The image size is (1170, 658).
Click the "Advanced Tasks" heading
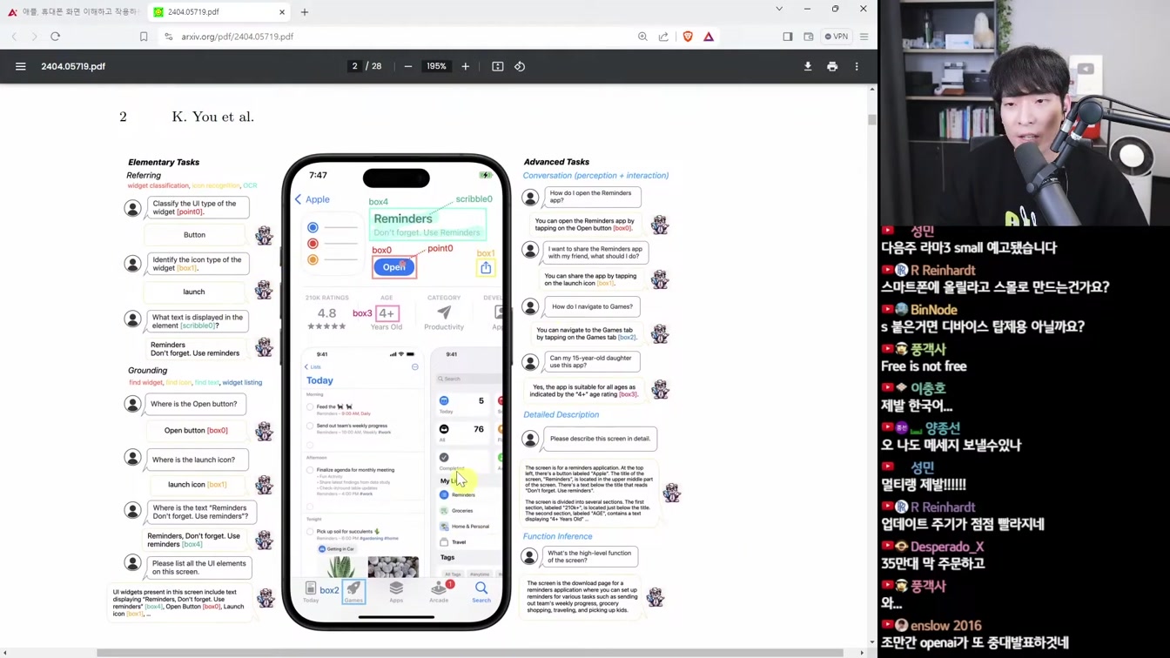(556, 162)
